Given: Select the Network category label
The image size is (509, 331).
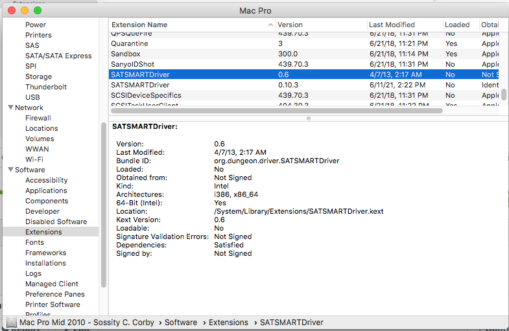Looking at the screenshot, I should click(x=29, y=108).
